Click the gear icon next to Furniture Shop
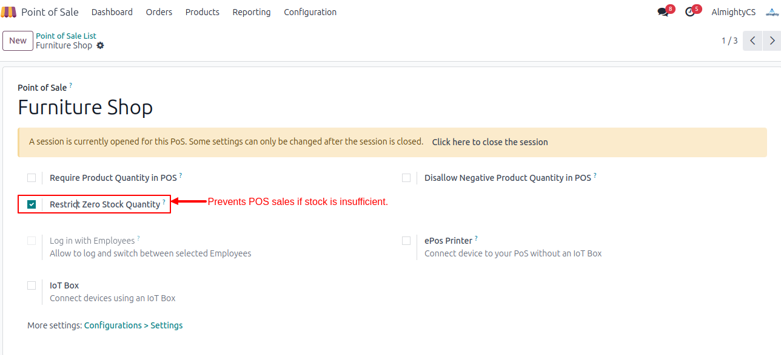 100,45
